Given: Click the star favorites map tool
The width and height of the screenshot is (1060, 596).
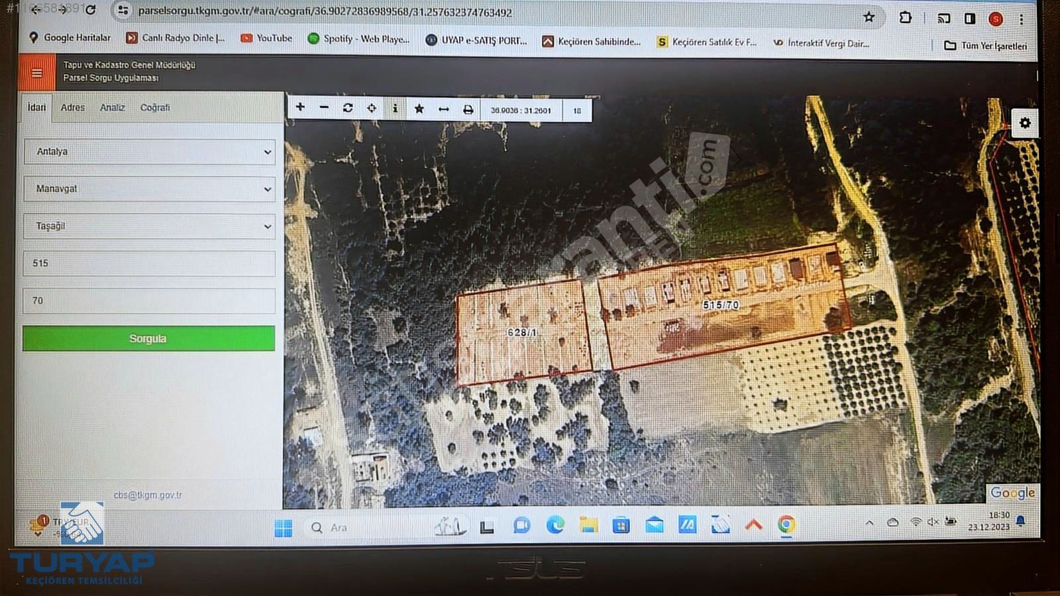Looking at the screenshot, I should (419, 109).
